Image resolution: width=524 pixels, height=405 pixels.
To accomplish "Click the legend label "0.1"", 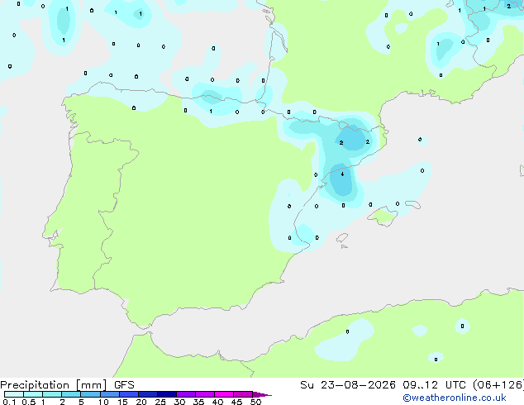I will [x=9, y=402].
